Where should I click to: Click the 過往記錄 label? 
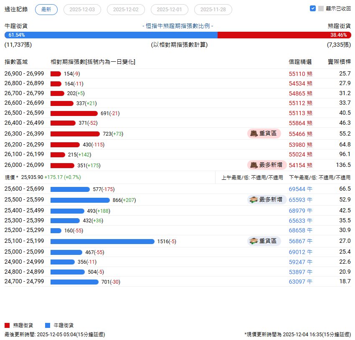pos(16,9)
